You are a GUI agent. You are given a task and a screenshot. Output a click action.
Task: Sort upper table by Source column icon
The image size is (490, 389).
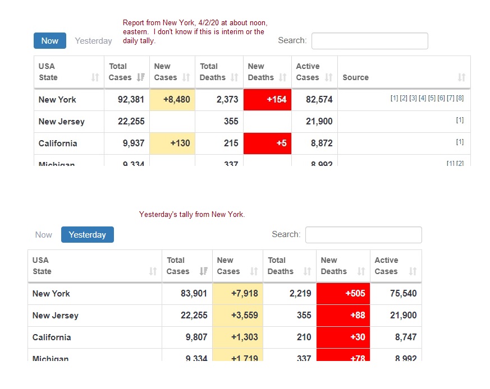(461, 77)
